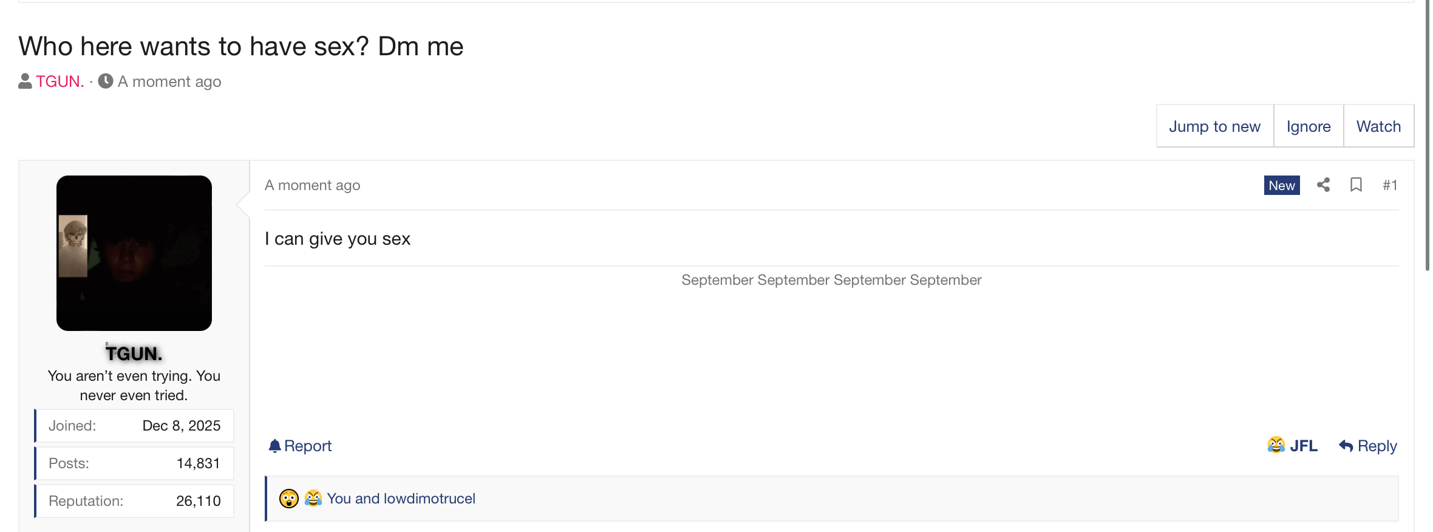The image size is (1433, 532).
Task: Open TGUN. avatar image
Action: click(x=134, y=253)
